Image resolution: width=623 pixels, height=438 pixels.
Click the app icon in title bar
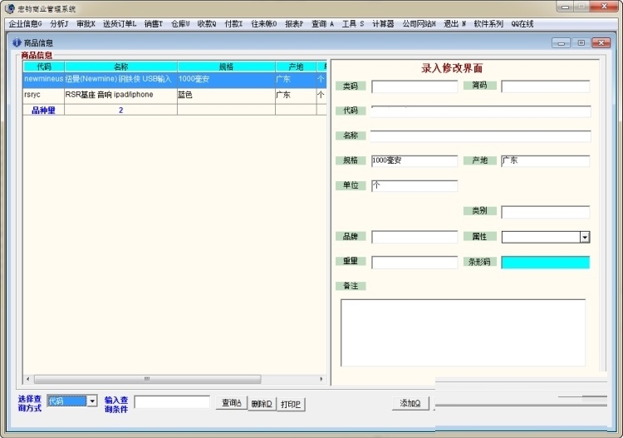pyautogui.click(x=9, y=7)
